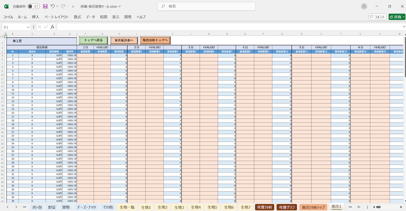Click the 検索 search box

pos(206,6)
